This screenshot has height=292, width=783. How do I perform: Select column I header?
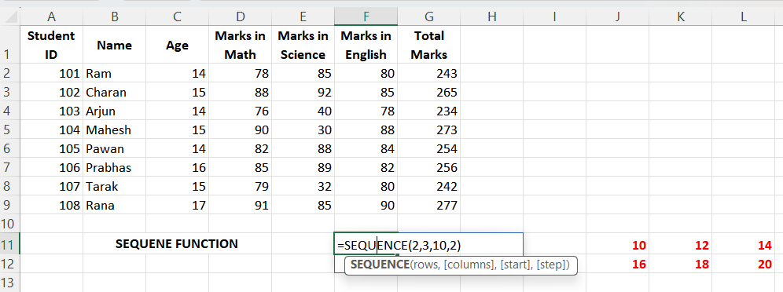(555, 16)
